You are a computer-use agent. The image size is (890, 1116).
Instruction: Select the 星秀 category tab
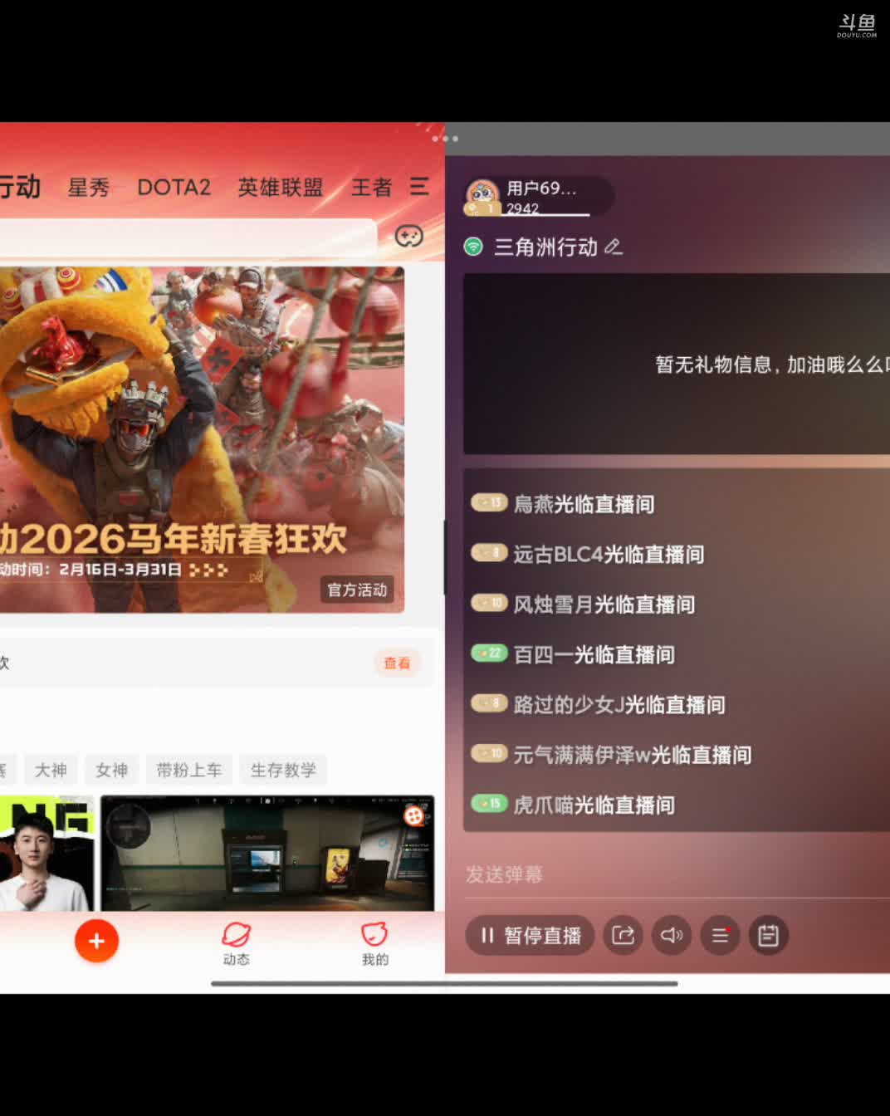click(x=88, y=188)
